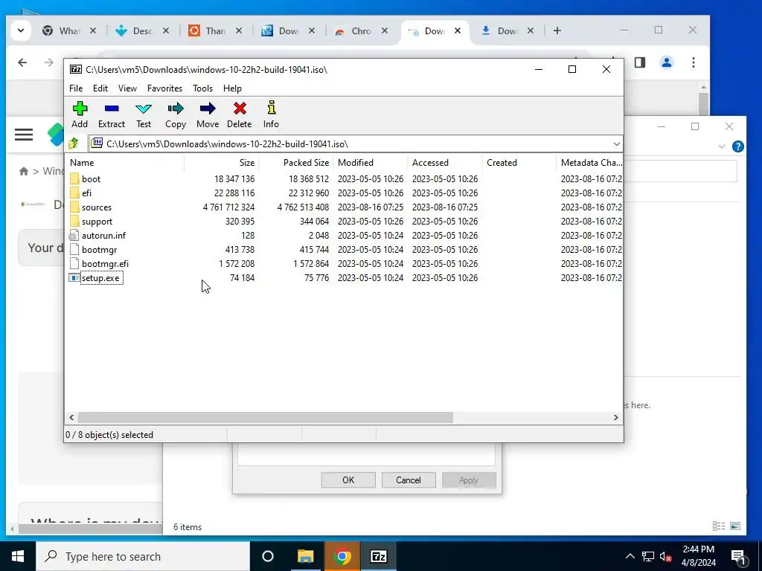Click size value 4 761 712 324
The width and height of the screenshot is (762, 571).
(228, 207)
